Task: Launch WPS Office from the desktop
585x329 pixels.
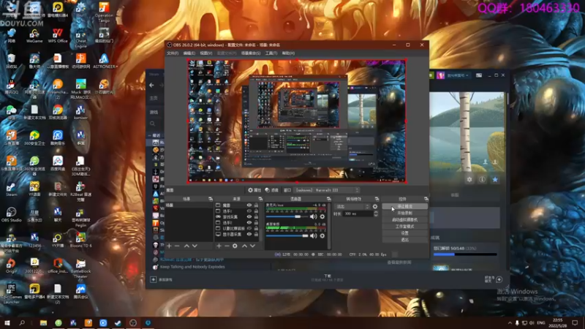Action: click(x=58, y=35)
